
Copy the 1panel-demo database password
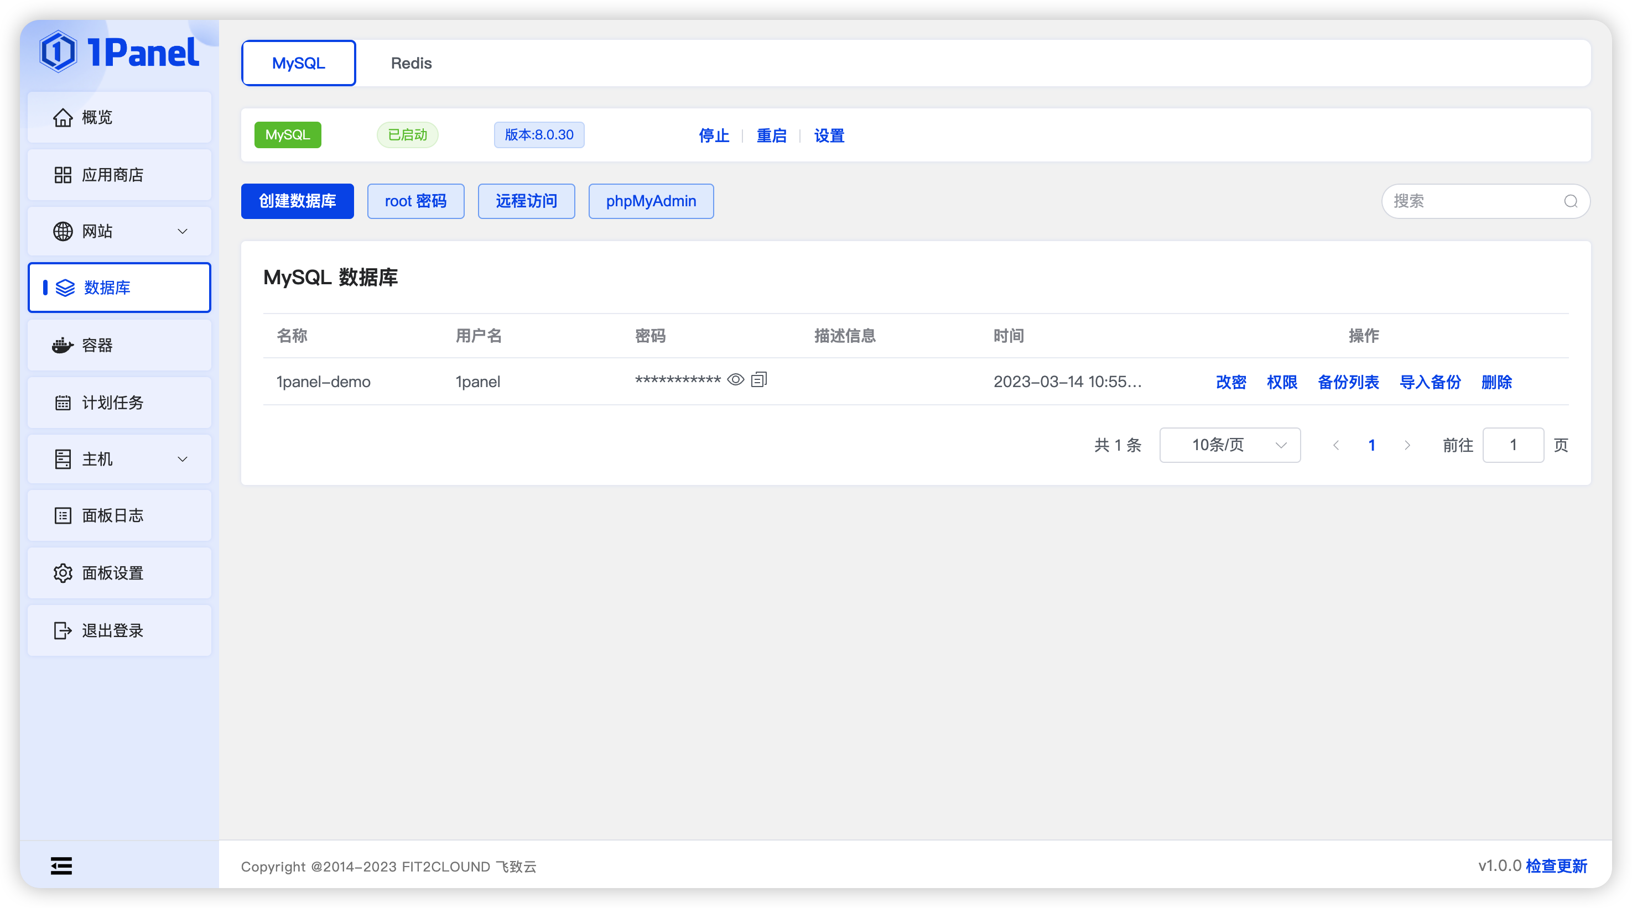[759, 379]
